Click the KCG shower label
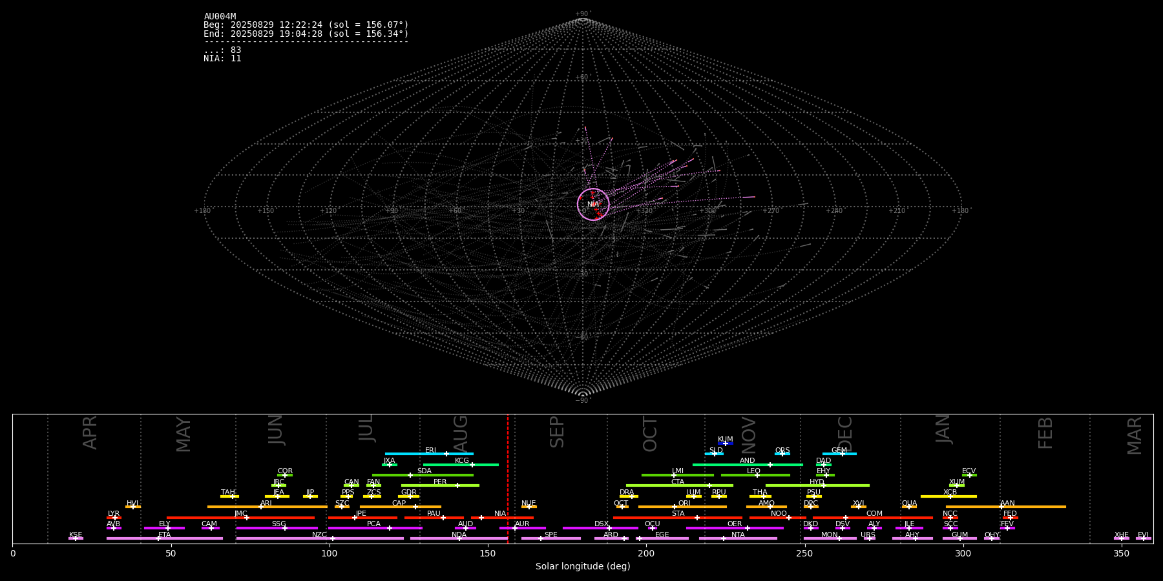Image resolution: width=1163 pixels, height=581 pixels. (461, 461)
